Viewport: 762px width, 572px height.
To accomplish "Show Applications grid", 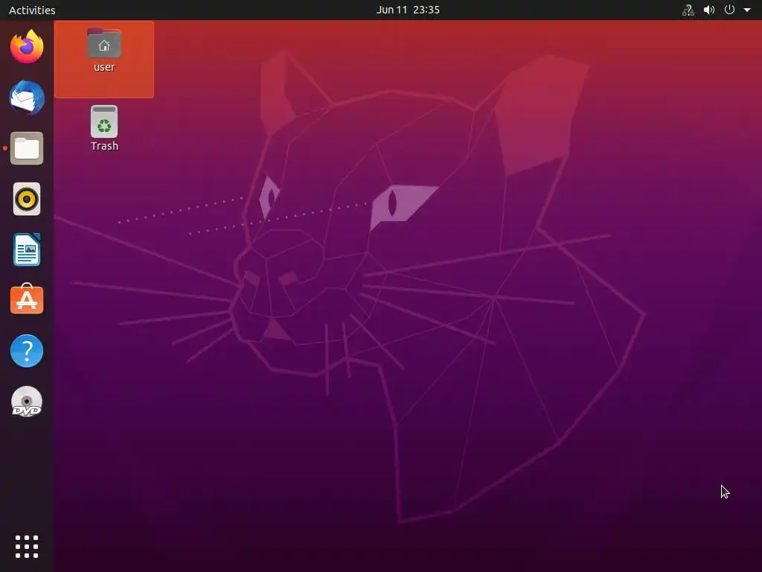I will coord(27,547).
